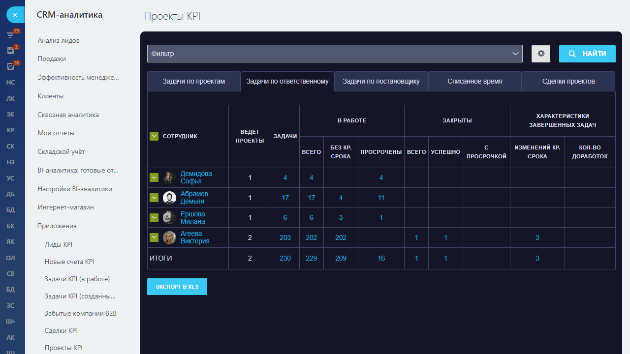Screen dimensions: 630x354
Task: Toggle the expand-all arrow in the Сотрудник header
Action: tap(154, 136)
